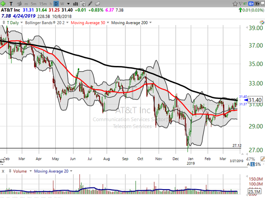Viewport: 265px width, 198px height.
Task: Click the 31.40 current price label
Action: tap(255, 100)
